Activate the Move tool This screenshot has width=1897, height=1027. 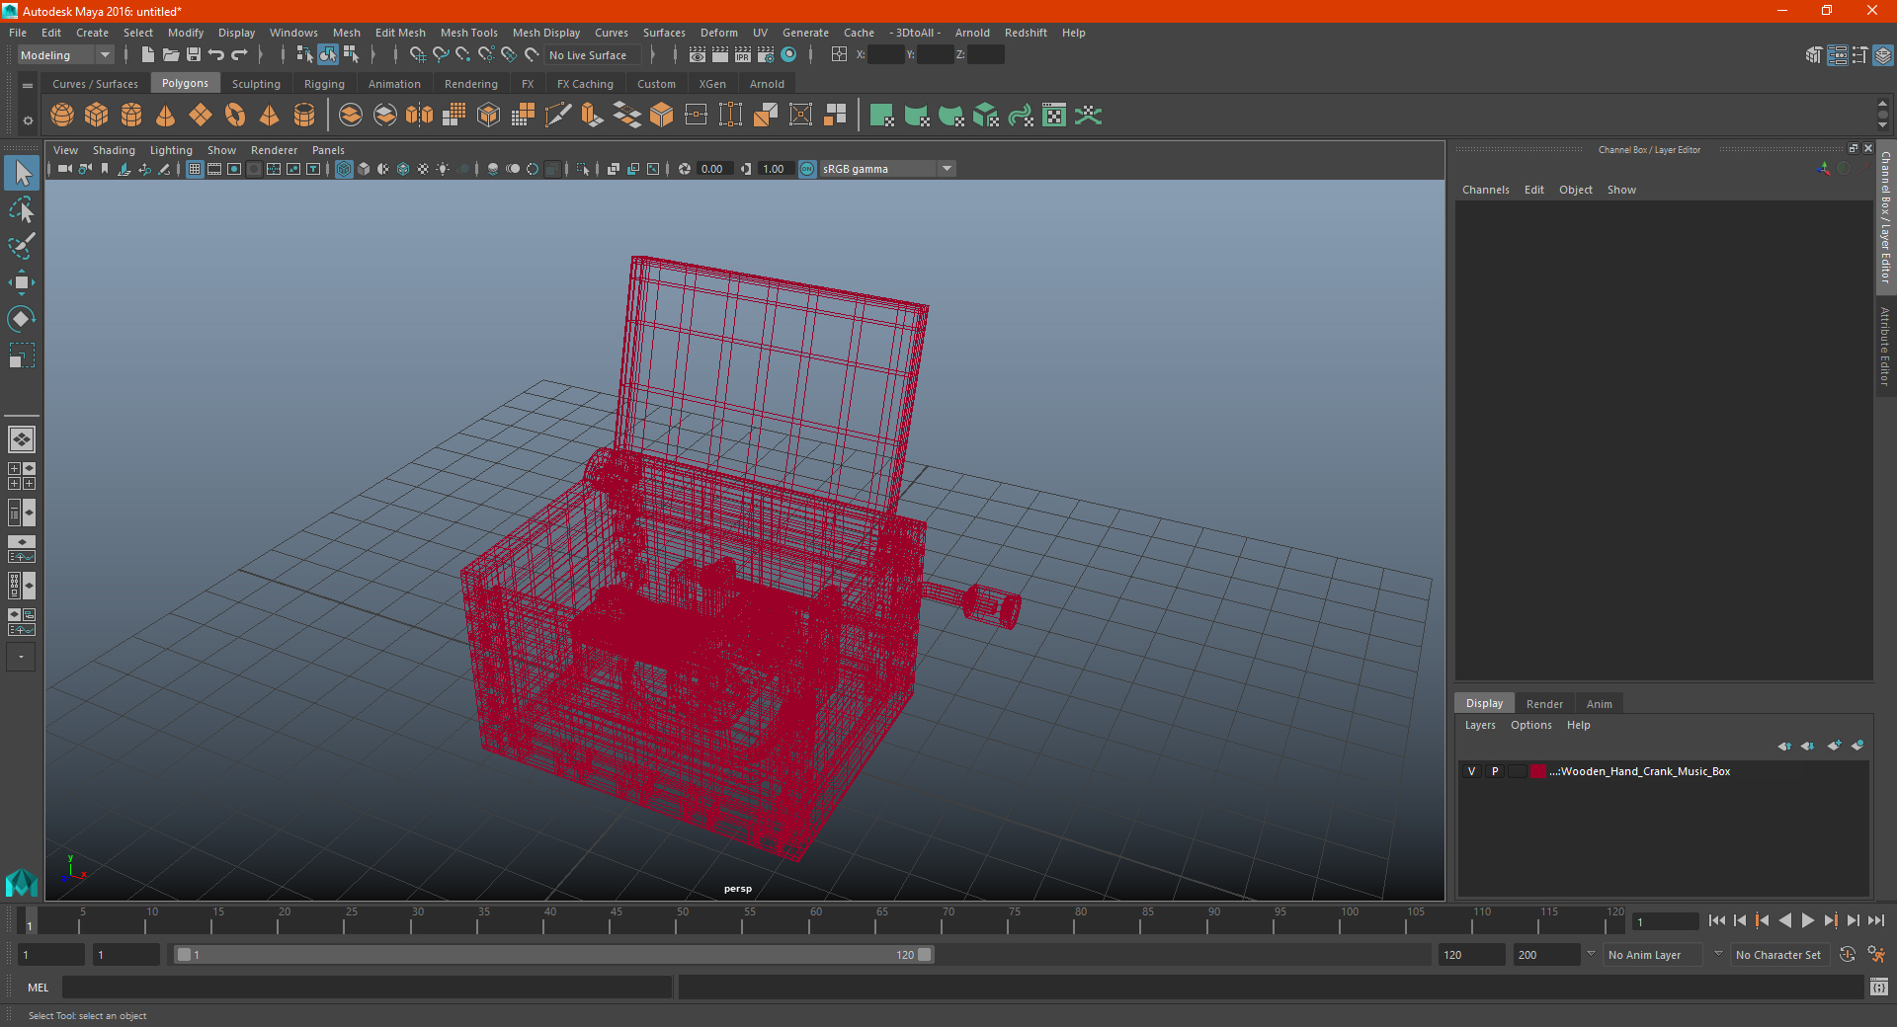pyautogui.click(x=22, y=282)
